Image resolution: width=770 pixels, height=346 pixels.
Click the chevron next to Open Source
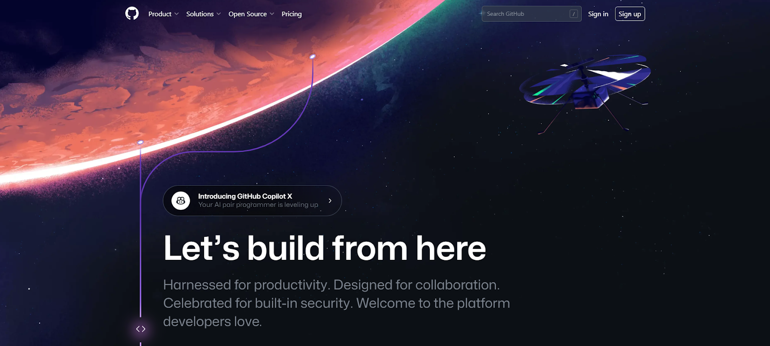click(x=272, y=14)
